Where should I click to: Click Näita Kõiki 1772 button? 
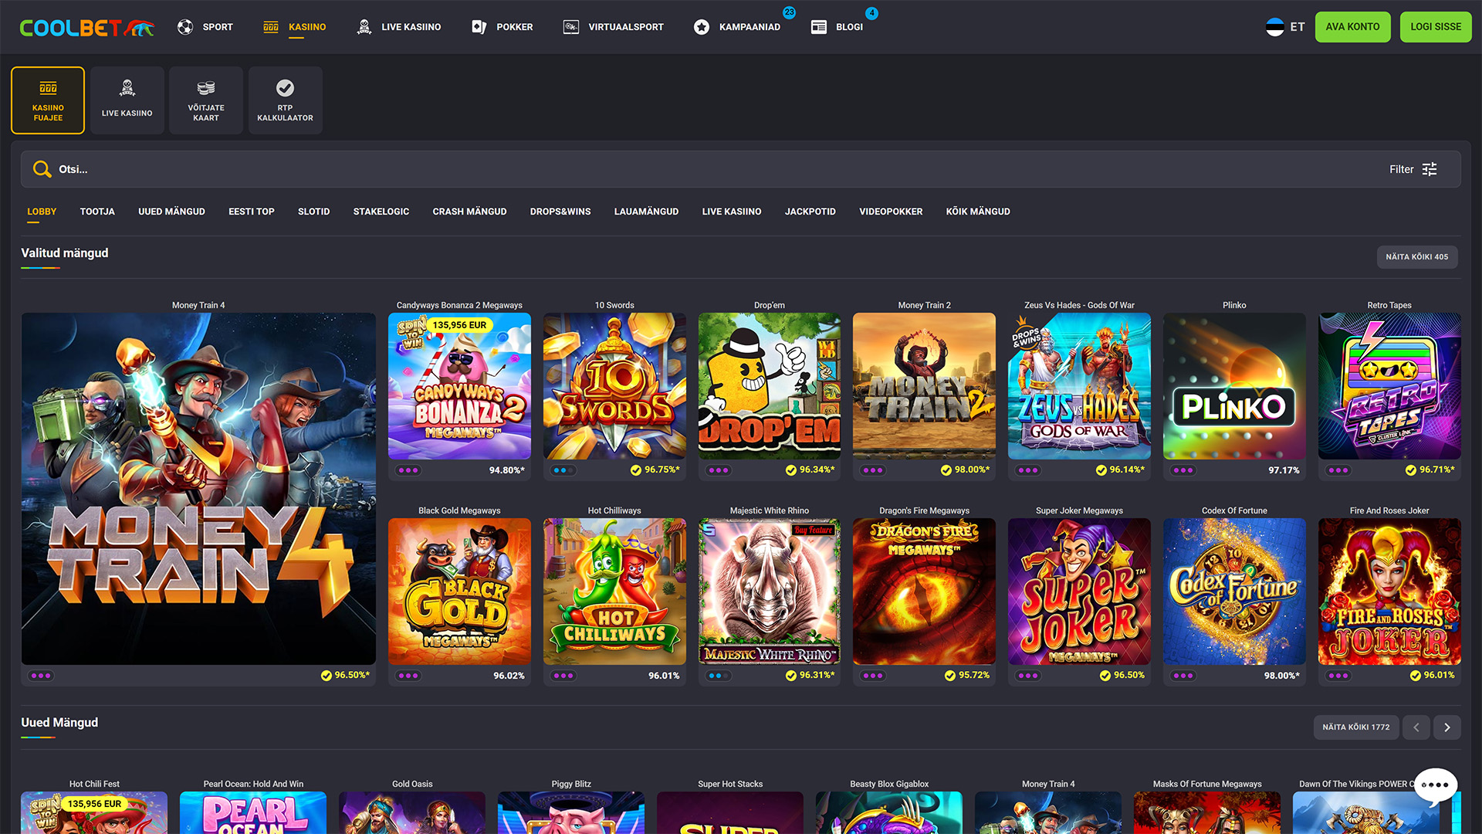[1356, 727]
